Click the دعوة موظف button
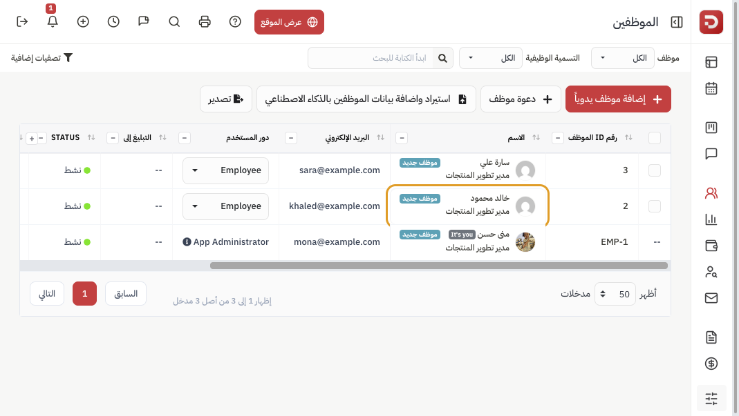Viewport: 739px width, 416px height. pyautogui.click(x=521, y=99)
